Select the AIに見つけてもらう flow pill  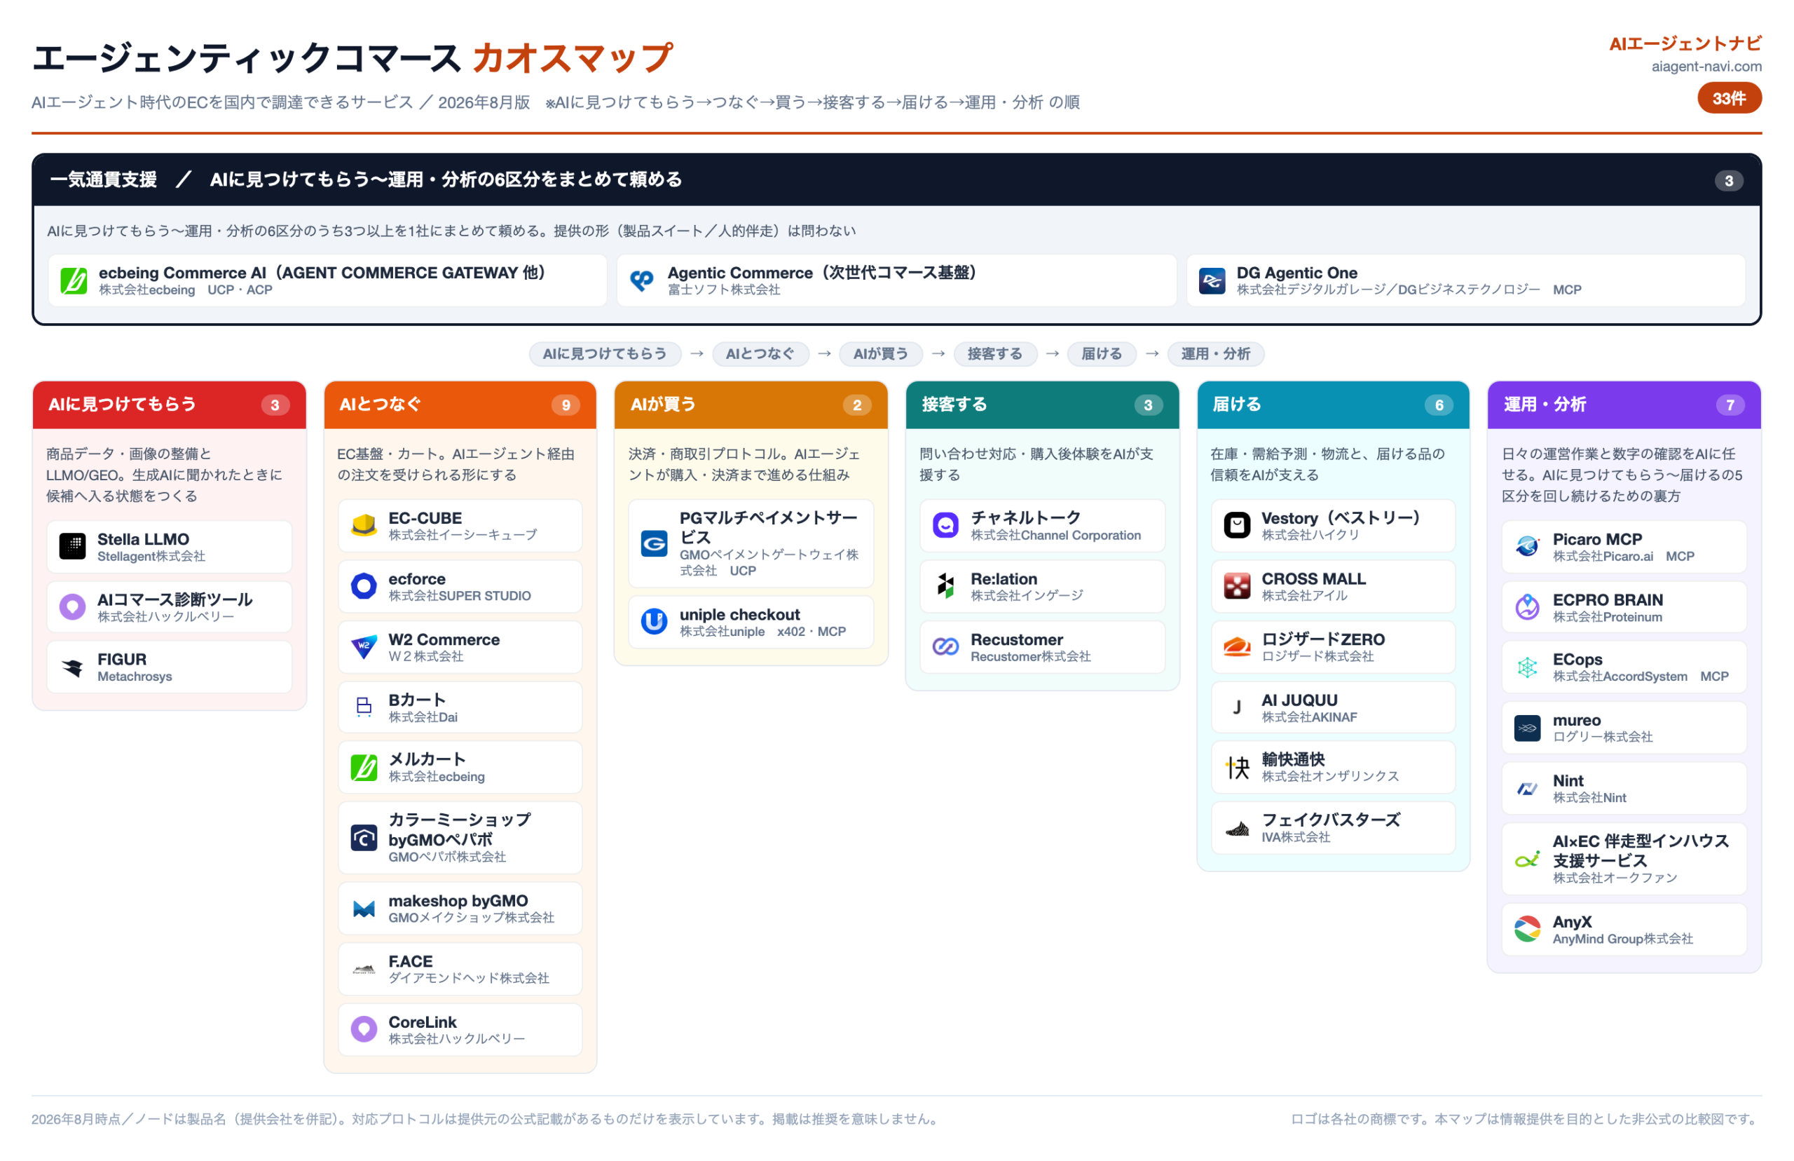(605, 353)
